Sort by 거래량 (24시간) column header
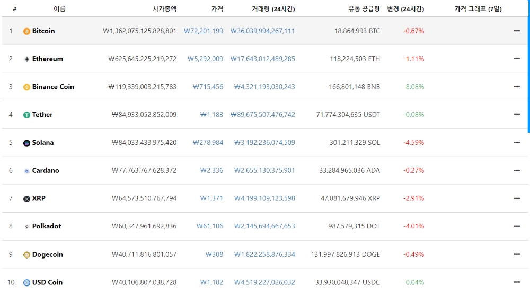 pos(273,9)
